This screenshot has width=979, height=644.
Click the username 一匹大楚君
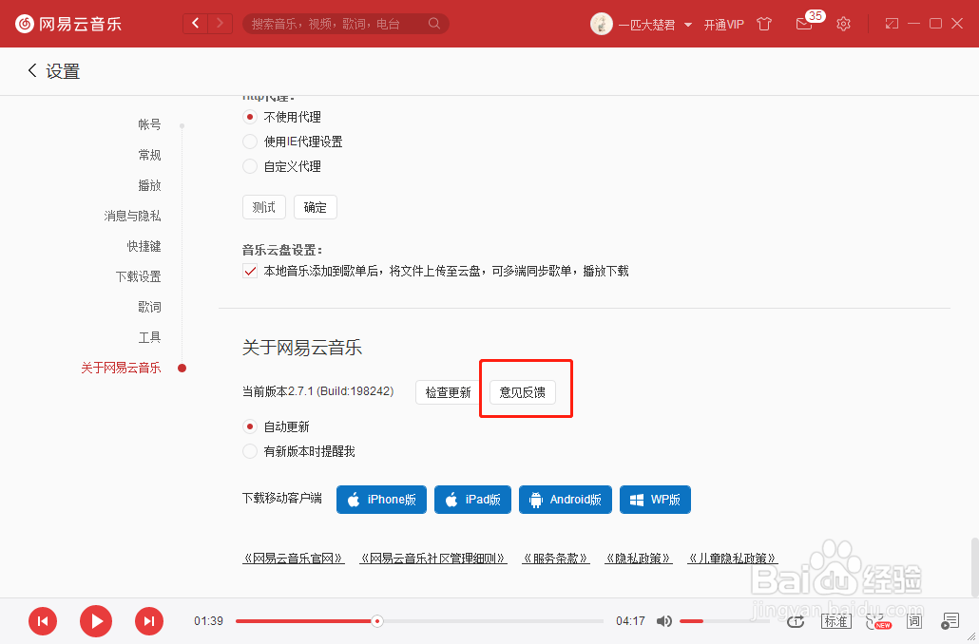tap(647, 25)
